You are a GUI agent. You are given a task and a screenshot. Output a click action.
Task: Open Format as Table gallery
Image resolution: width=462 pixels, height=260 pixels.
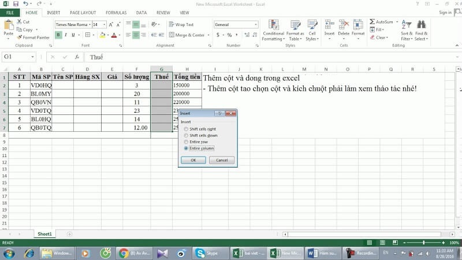click(295, 30)
